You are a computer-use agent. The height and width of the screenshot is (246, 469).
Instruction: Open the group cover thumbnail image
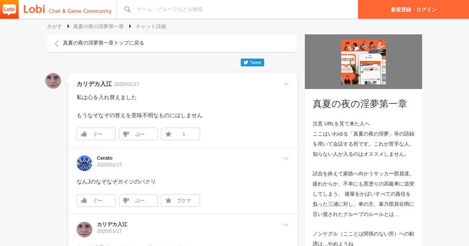[363, 62]
